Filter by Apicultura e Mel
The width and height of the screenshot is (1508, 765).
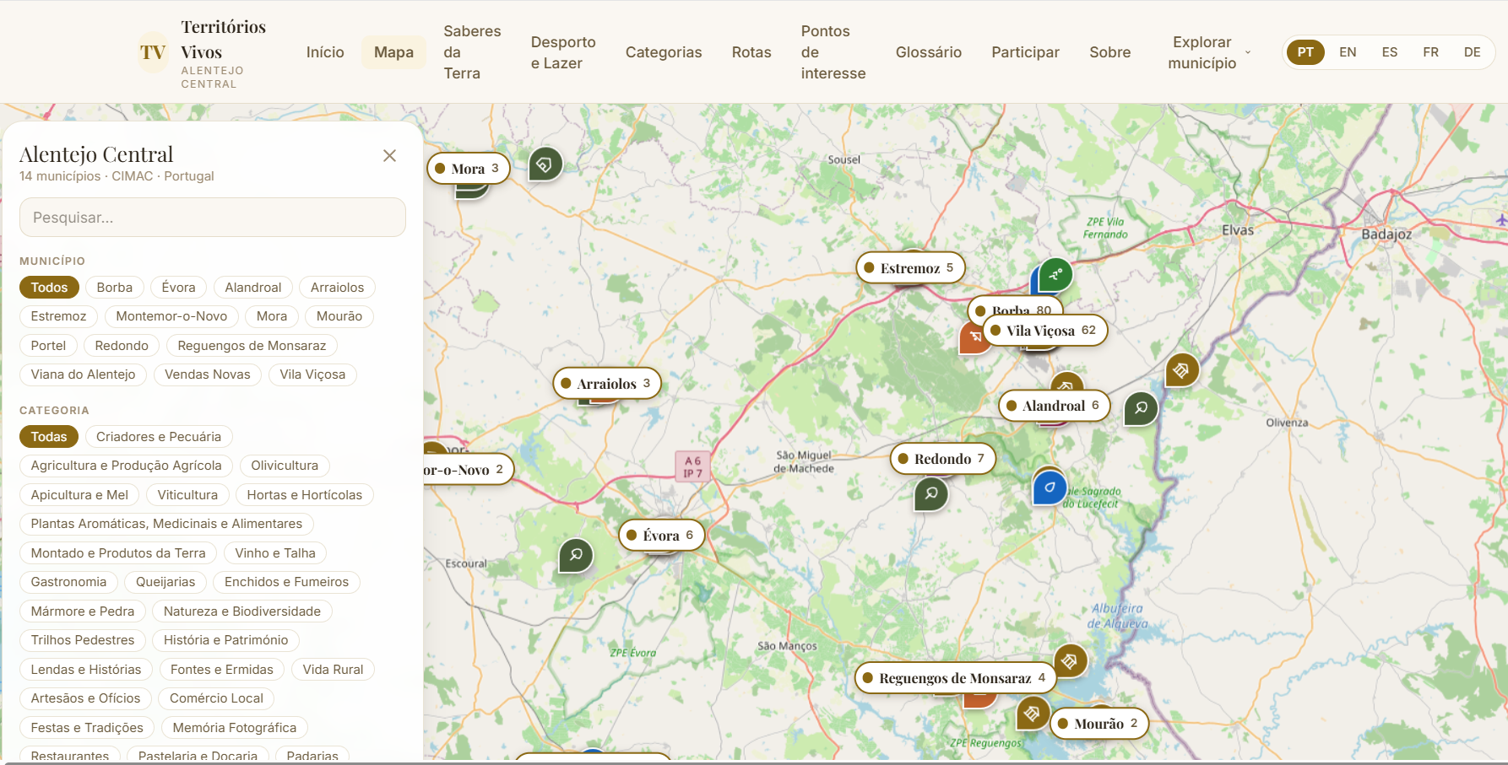point(79,495)
